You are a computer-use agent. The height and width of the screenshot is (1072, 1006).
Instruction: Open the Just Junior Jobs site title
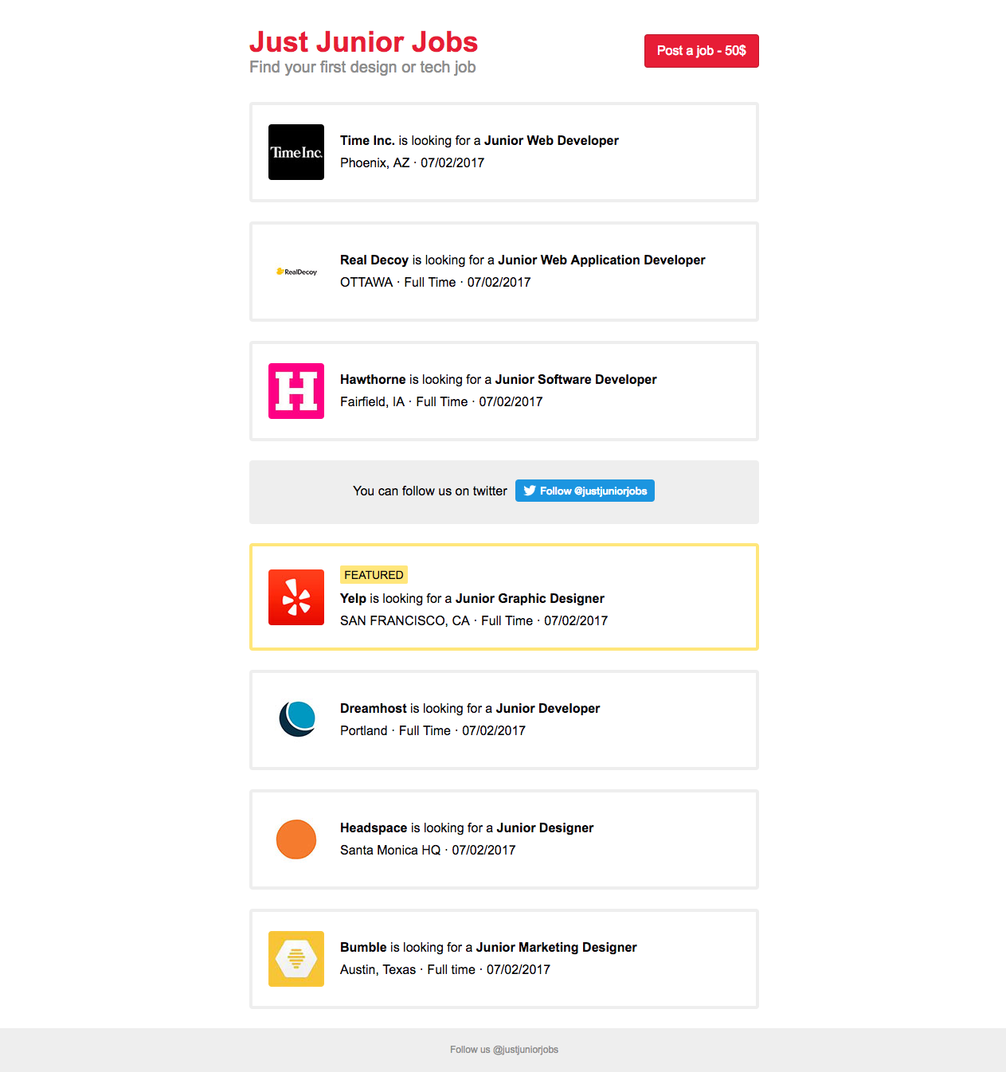363,41
